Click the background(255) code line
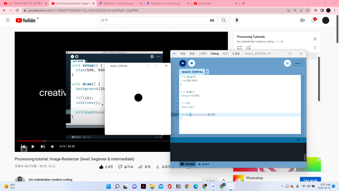The height and width of the screenshot is (191, 339). tap(191, 95)
